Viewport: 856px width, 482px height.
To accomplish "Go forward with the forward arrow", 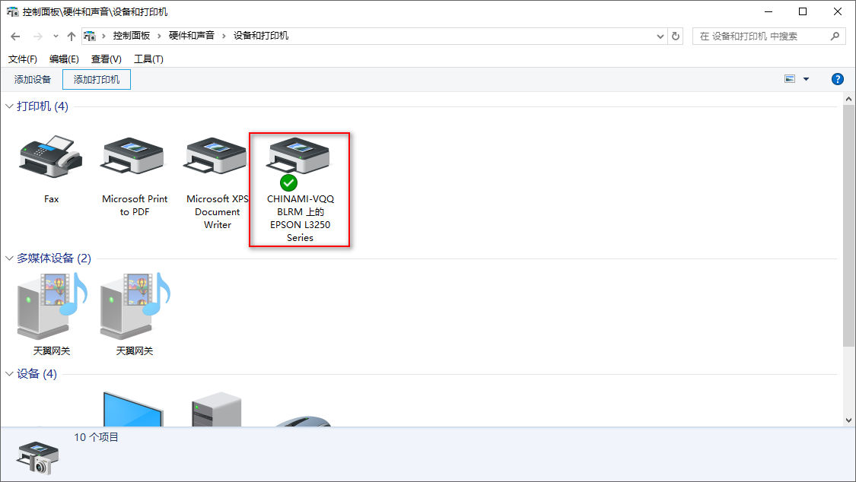I will 38,36.
